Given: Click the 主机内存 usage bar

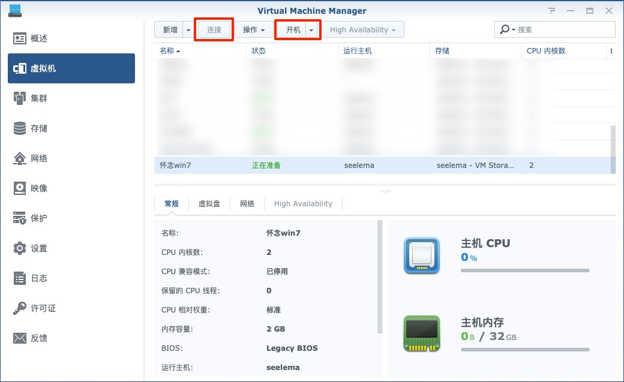Looking at the screenshot, I should point(526,350).
